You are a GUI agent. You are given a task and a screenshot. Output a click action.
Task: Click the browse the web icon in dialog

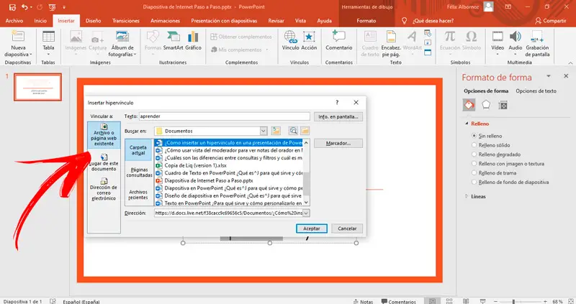click(x=293, y=131)
